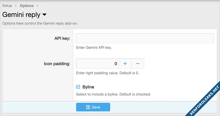Click the 'Enter Gemini API key' hint

[x=94, y=47]
